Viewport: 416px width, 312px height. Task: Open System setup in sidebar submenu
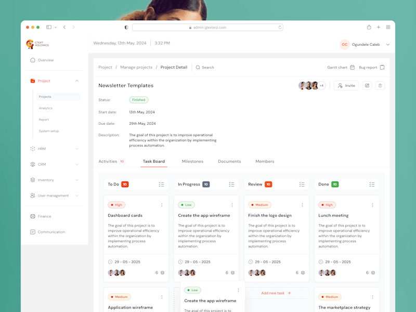[49, 131]
